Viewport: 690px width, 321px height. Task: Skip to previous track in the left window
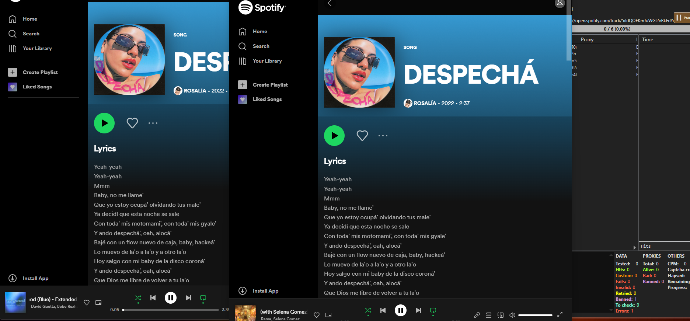pyautogui.click(x=153, y=298)
